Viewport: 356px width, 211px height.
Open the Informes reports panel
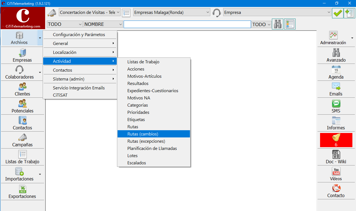coord(336,123)
